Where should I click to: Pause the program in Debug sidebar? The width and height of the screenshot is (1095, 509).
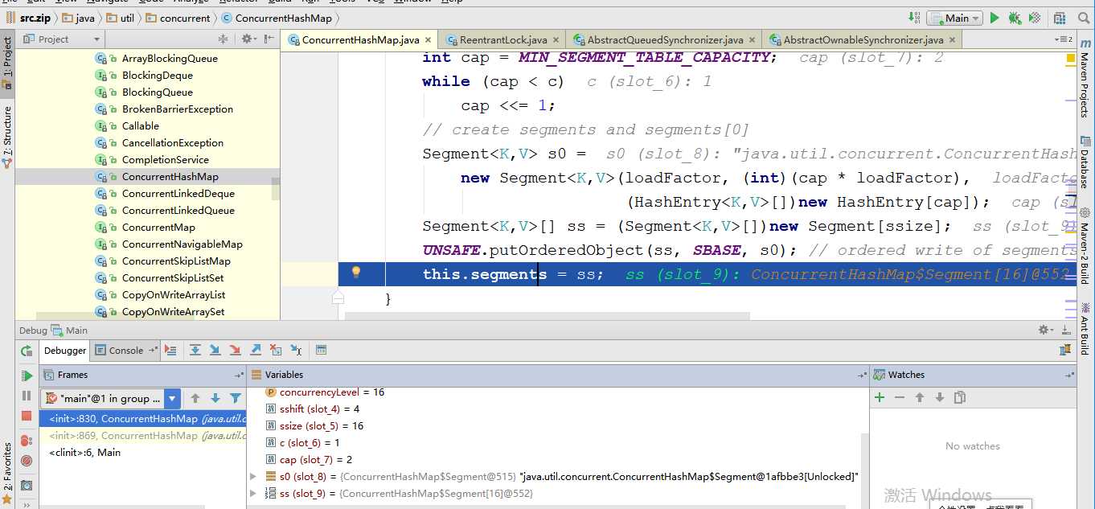tap(27, 396)
